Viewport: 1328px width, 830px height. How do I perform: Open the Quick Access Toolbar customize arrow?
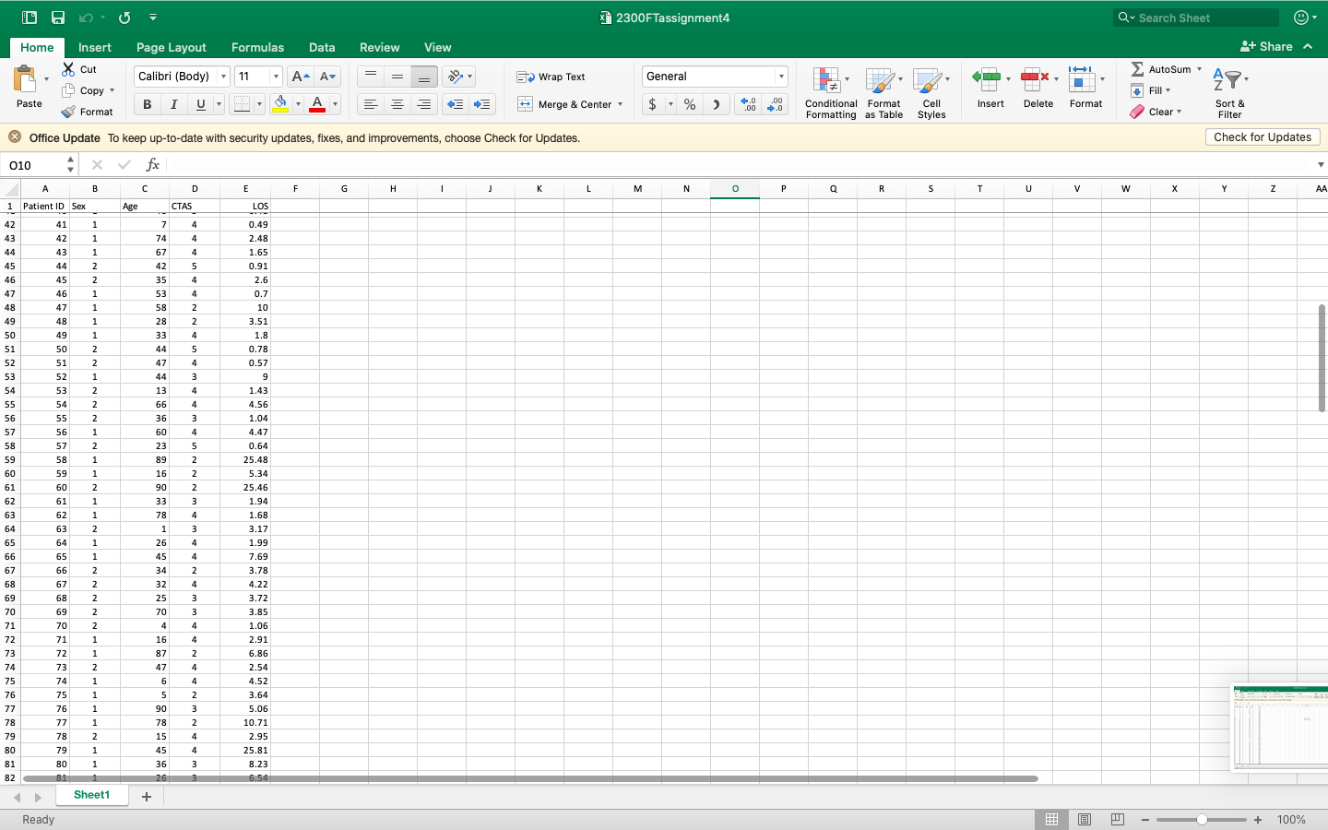tap(153, 18)
